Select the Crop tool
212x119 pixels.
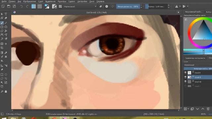[2, 48]
